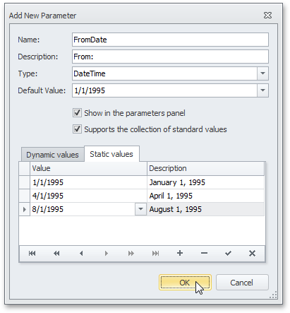Toggle Supports the collection of standard values
290x313 pixels.
77,129
